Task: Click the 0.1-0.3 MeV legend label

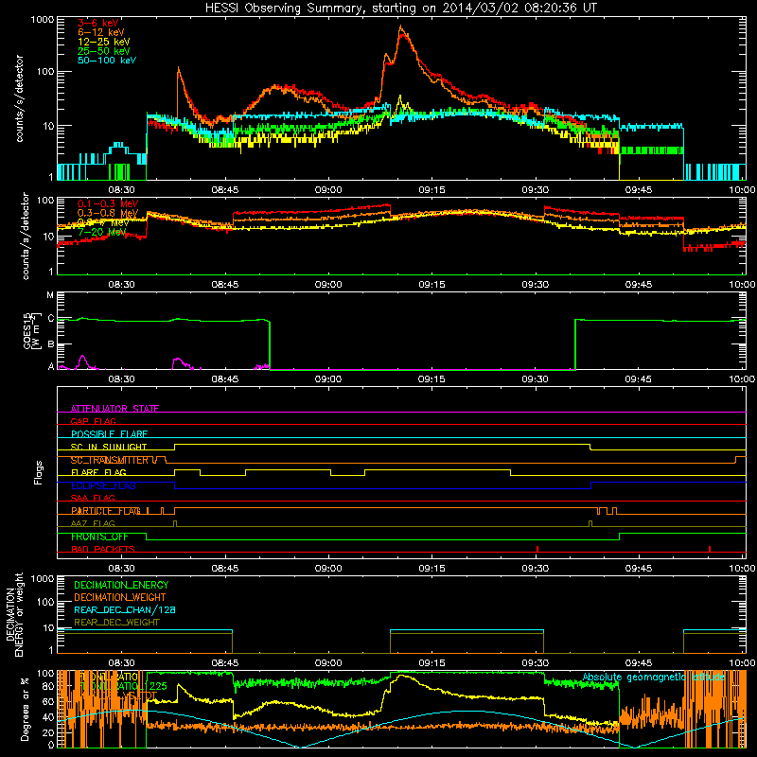Action: coord(108,203)
